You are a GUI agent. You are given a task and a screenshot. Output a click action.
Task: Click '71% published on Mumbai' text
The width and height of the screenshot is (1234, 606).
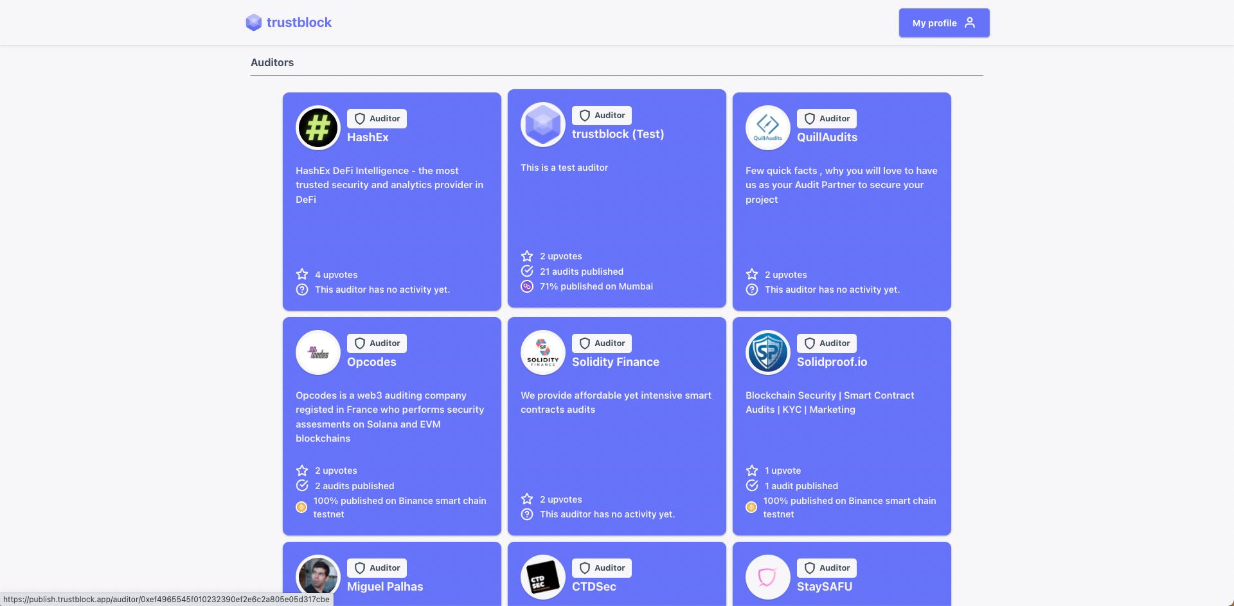[x=596, y=286]
